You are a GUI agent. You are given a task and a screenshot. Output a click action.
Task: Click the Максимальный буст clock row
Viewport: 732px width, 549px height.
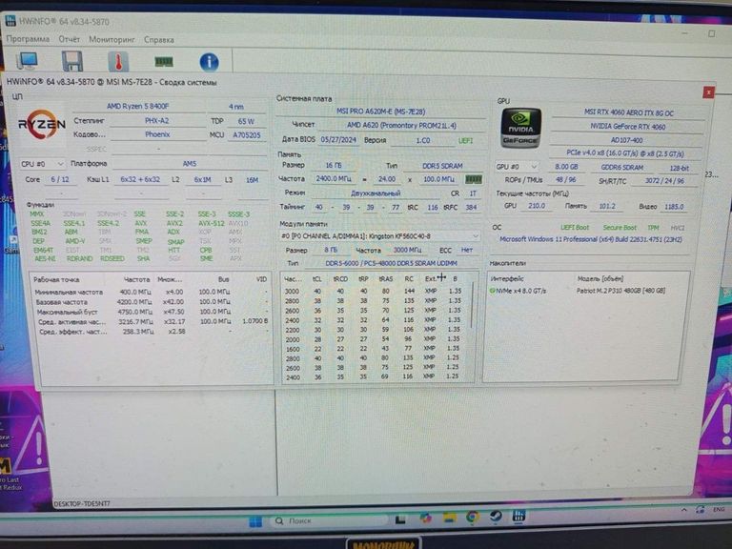coord(151,312)
